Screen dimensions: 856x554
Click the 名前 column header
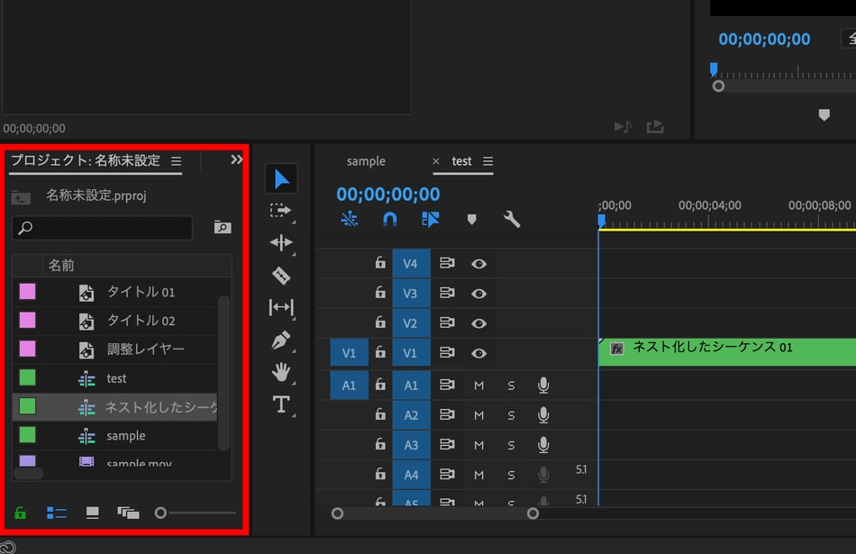[x=61, y=266]
